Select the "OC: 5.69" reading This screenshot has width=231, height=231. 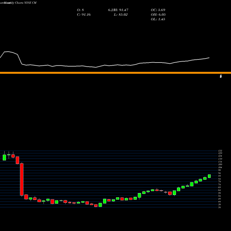tap(158, 10)
